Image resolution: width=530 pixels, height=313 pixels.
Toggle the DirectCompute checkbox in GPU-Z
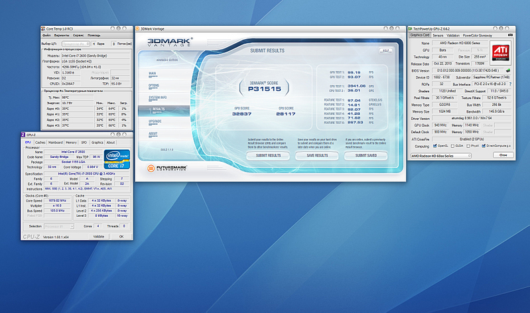click(484, 146)
